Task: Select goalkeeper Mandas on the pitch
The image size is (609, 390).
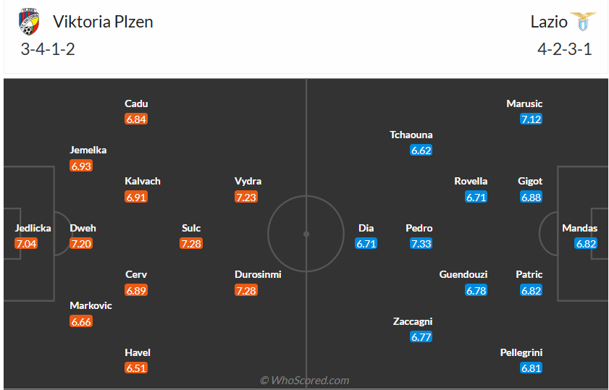Action: [580, 228]
